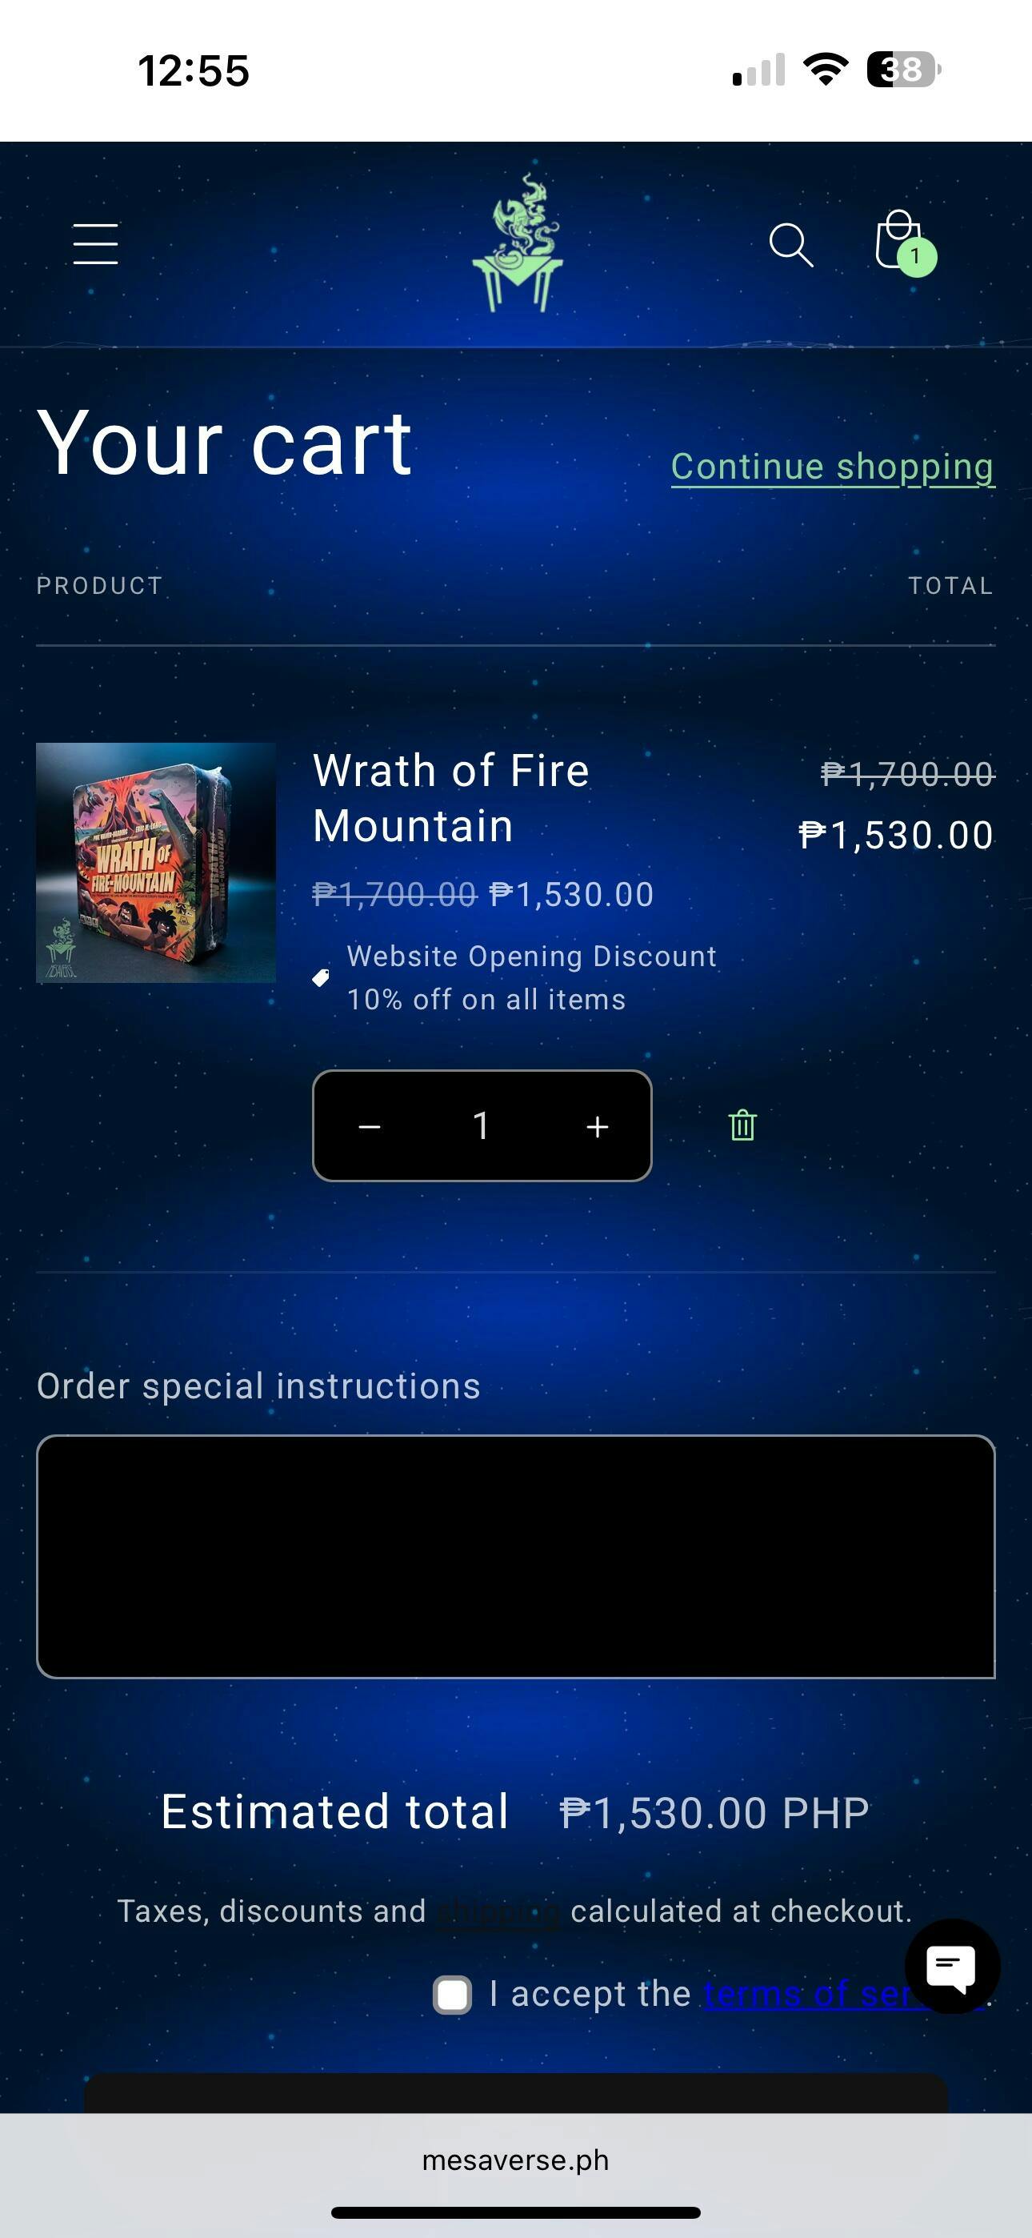Follow the Continue shopping link

[833, 467]
